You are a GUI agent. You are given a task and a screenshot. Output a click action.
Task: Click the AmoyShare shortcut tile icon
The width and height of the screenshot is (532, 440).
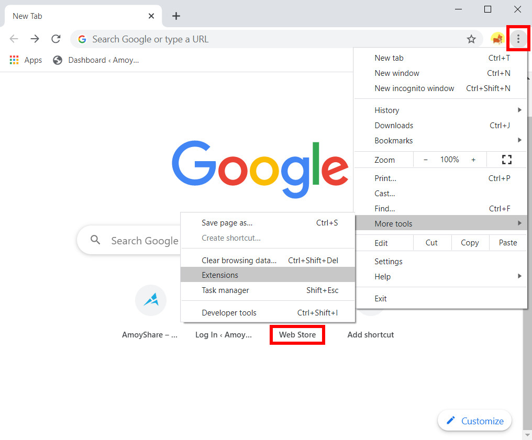click(151, 300)
